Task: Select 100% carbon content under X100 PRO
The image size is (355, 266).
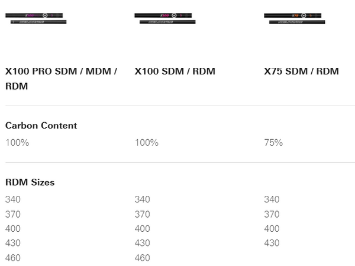Action: 17,142
